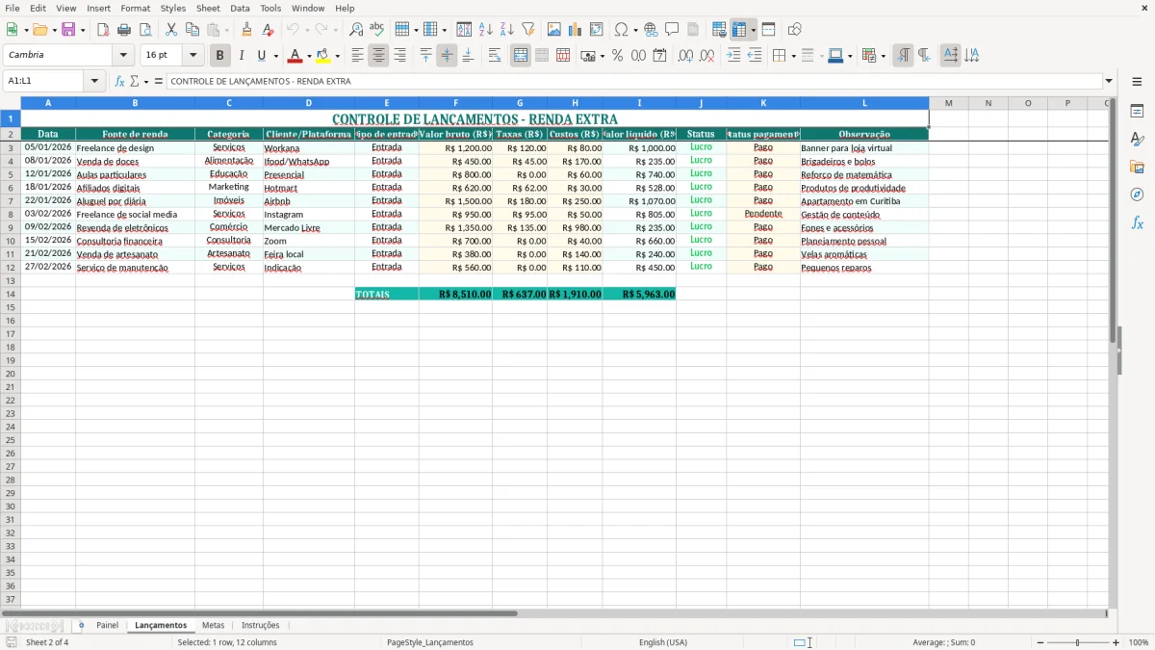Open the underline style dropdown arrow
1155x650 pixels.
pyautogui.click(x=275, y=56)
